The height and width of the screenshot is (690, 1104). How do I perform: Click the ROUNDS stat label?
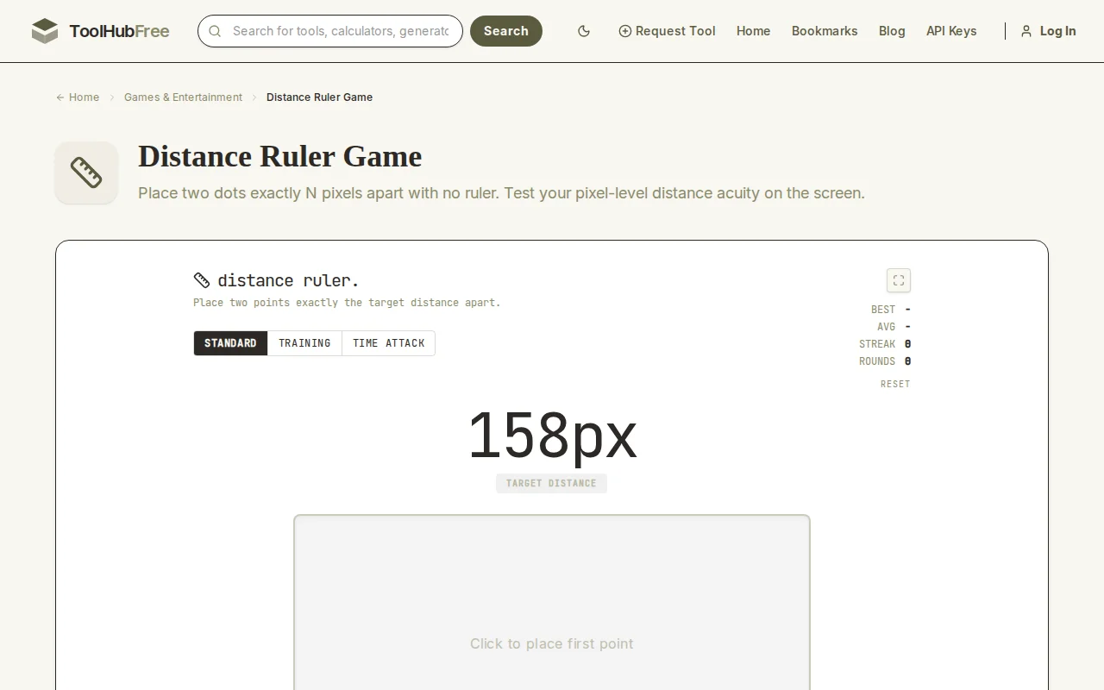click(x=877, y=361)
